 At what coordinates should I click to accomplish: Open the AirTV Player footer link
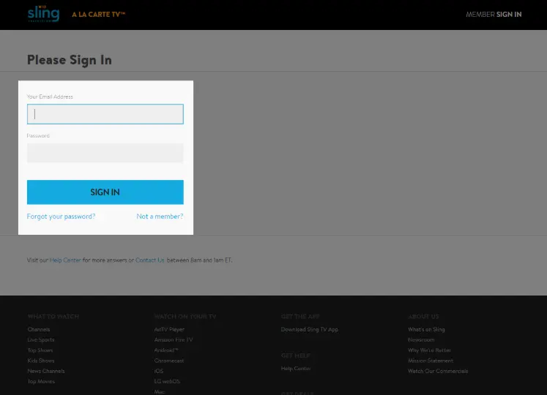[169, 329]
